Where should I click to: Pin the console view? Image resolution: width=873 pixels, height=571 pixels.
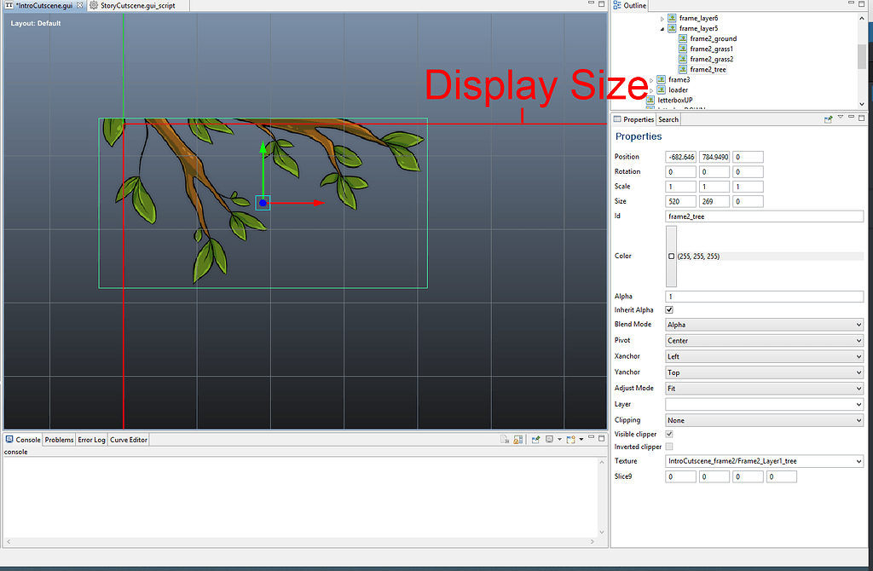coord(536,438)
